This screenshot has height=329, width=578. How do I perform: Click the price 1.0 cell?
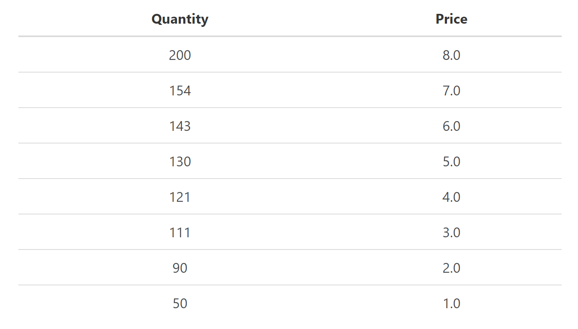point(451,303)
